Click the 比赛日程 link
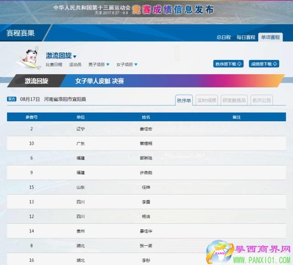This screenshot has width=293, height=265. (x=54, y=65)
